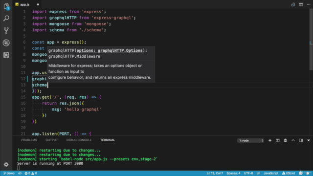Create a new terminal with plus icon
The height and width of the screenshot is (176, 313).
[270, 140]
